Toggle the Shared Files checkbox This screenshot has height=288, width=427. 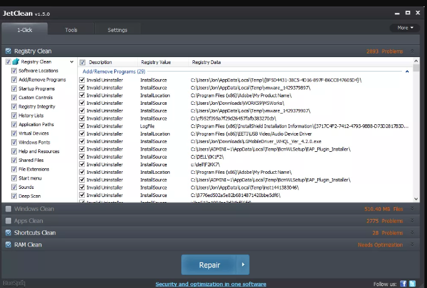(x=14, y=160)
